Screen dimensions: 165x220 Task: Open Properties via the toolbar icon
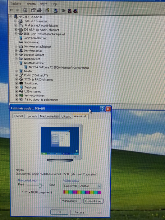point(33,10)
